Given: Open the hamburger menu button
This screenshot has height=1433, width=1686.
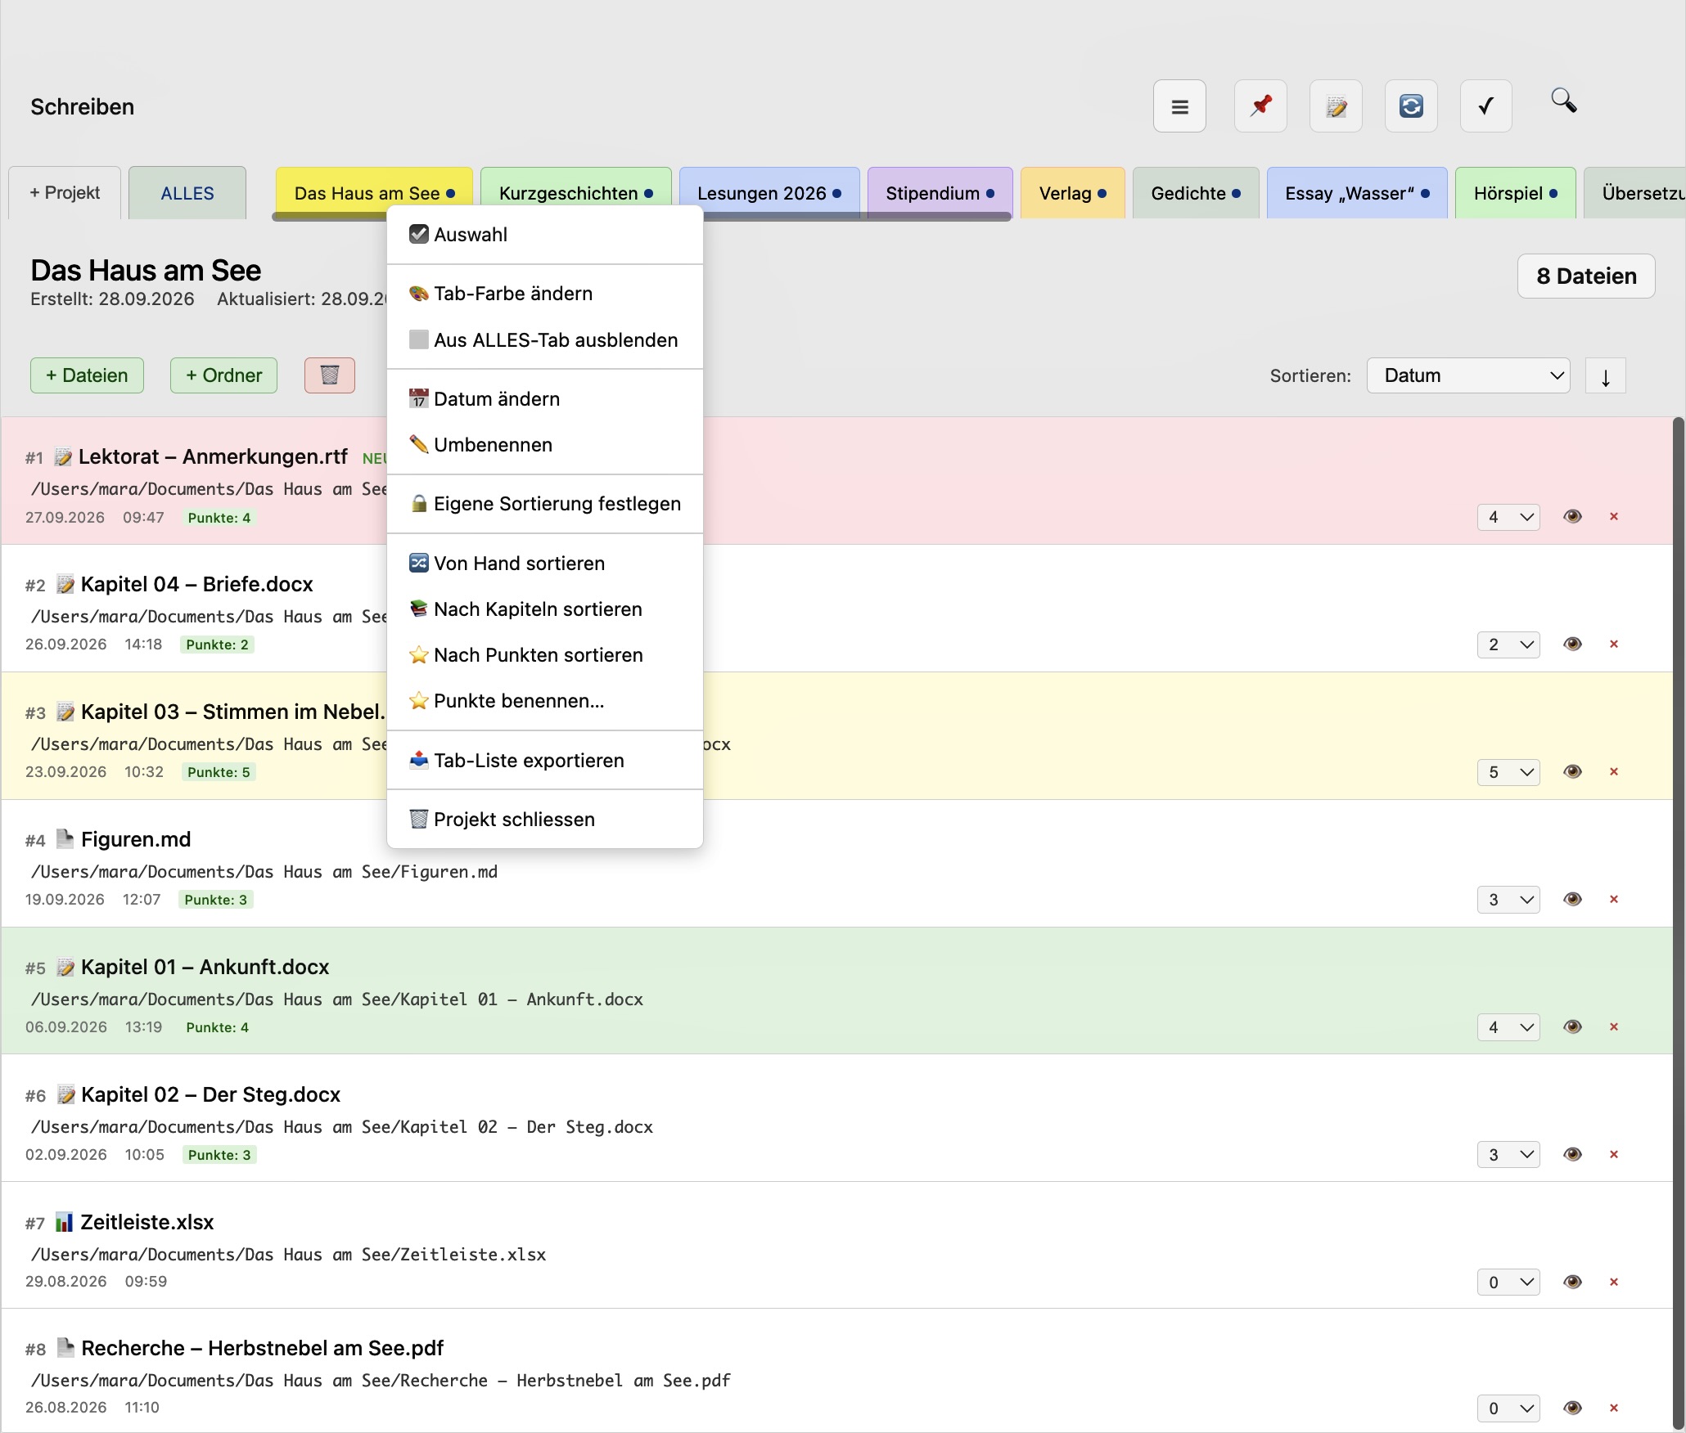Looking at the screenshot, I should tap(1179, 106).
